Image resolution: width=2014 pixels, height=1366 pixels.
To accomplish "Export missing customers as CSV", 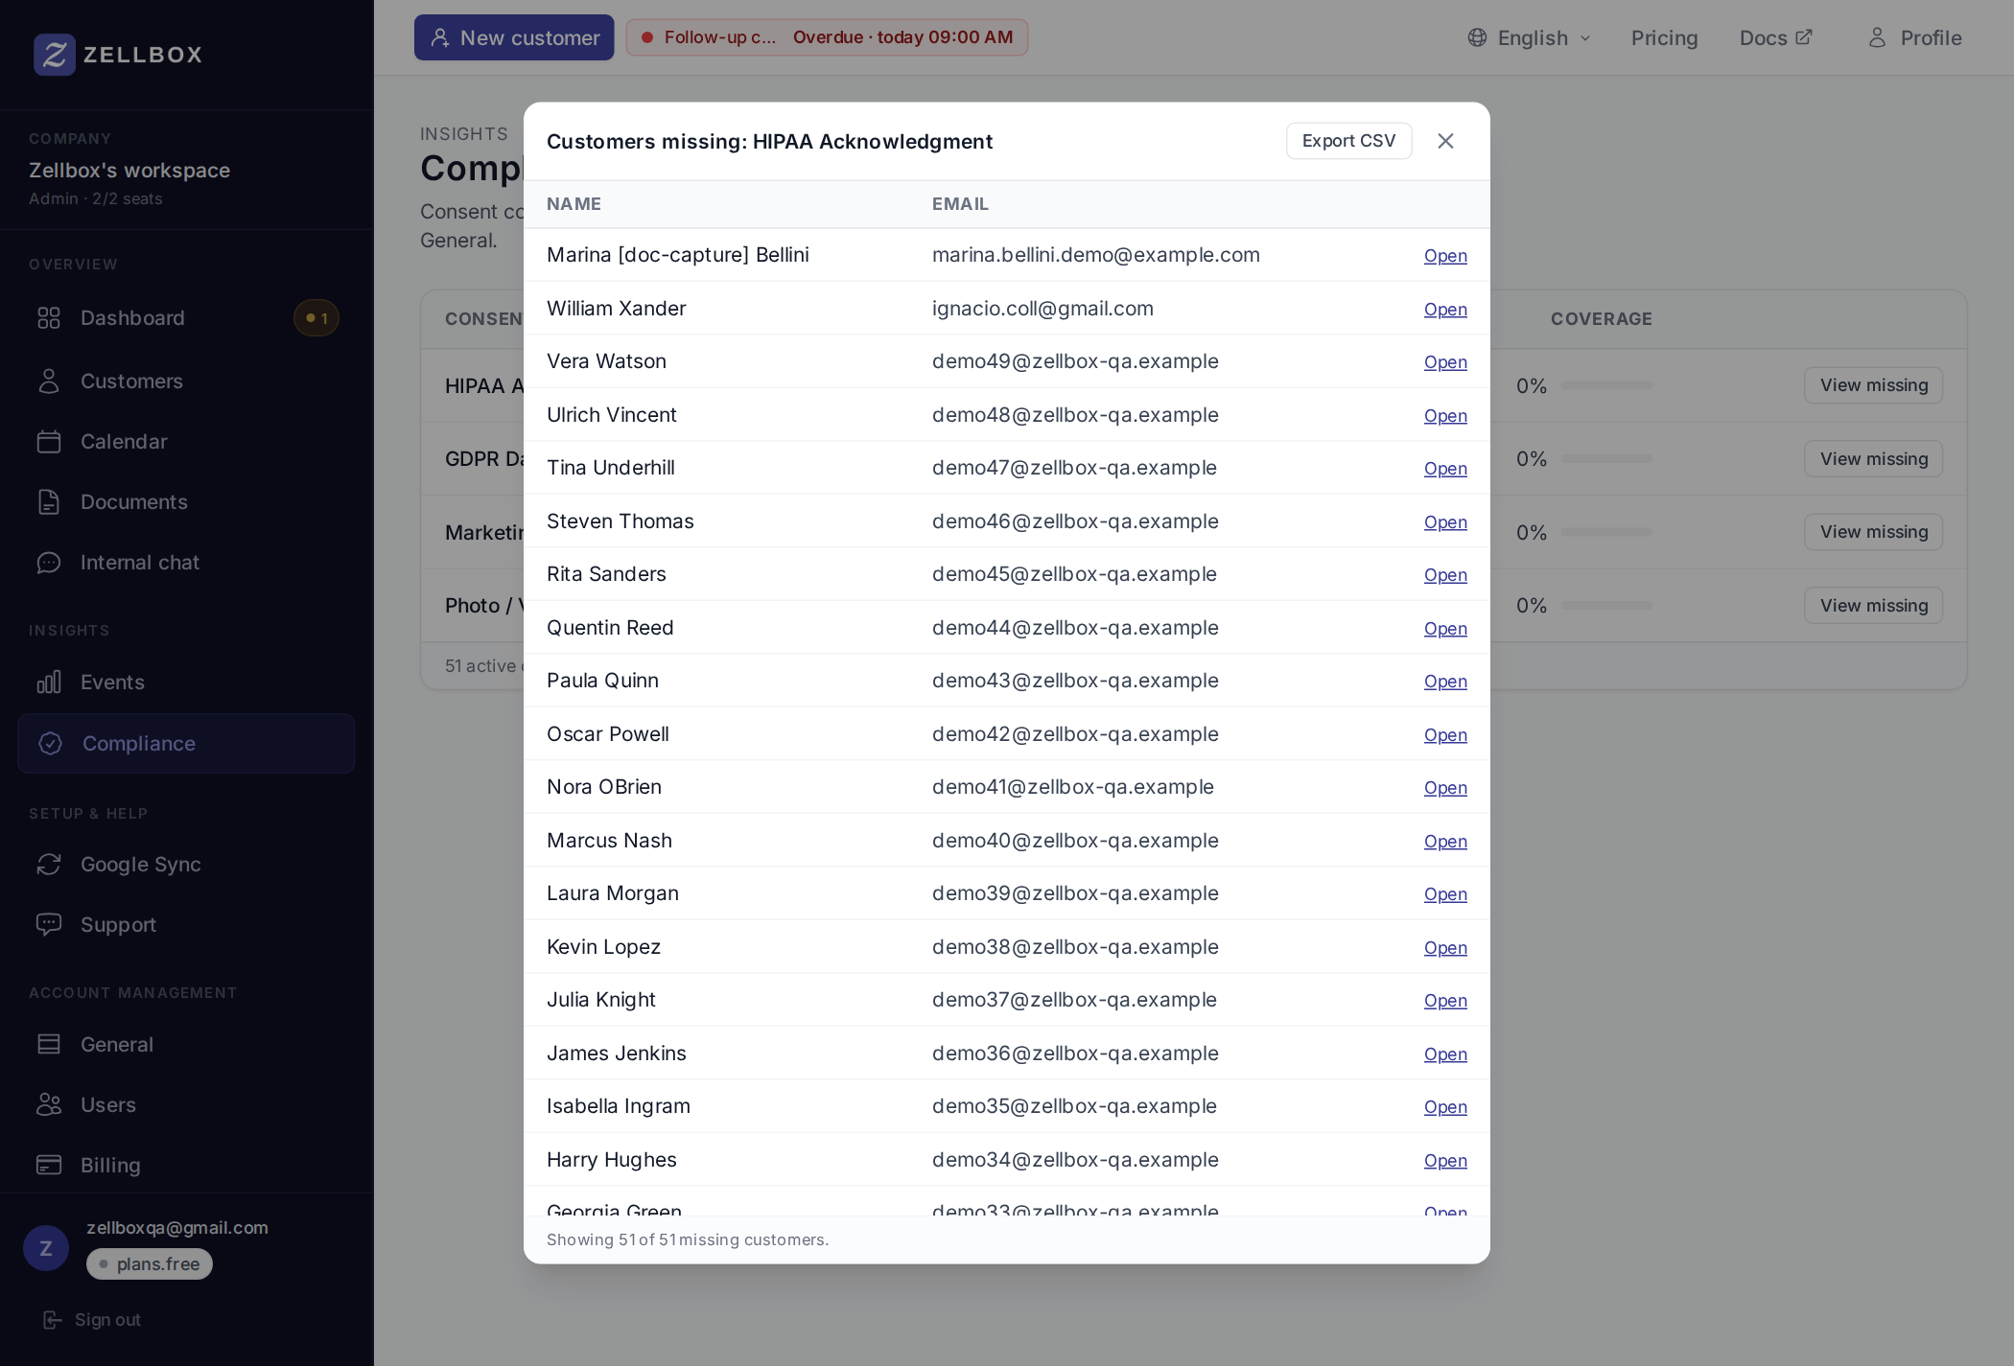I will [x=1348, y=141].
